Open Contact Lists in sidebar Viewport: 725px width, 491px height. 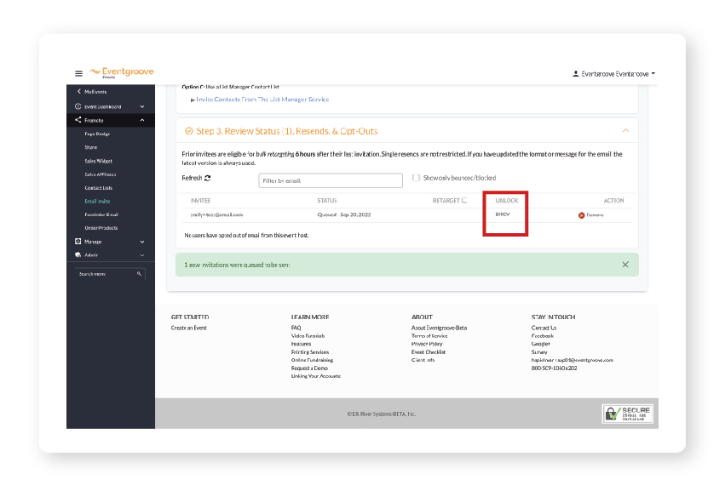pyautogui.click(x=99, y=188)
